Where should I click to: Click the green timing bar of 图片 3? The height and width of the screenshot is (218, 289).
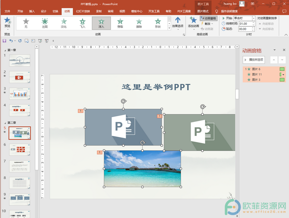(x=282, y=80)
